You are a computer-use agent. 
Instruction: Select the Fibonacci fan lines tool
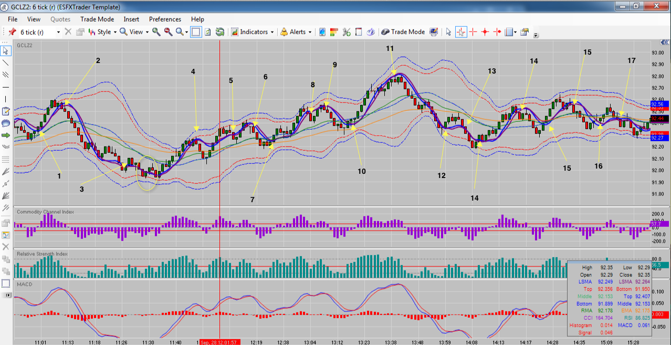6,171
